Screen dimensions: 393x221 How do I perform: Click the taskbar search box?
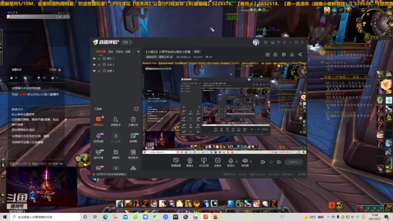pyautogui.click(x=45, y=217)
